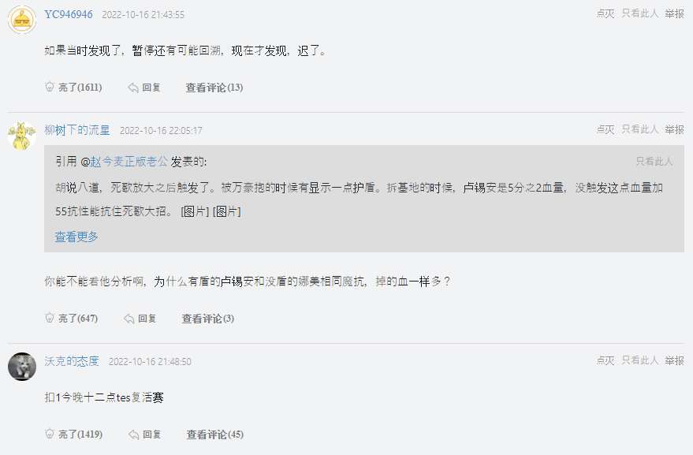Light up 柳树下的流星's comment 亮了(647)
This screenshot has height=455, width=693.
coord(72,319)
